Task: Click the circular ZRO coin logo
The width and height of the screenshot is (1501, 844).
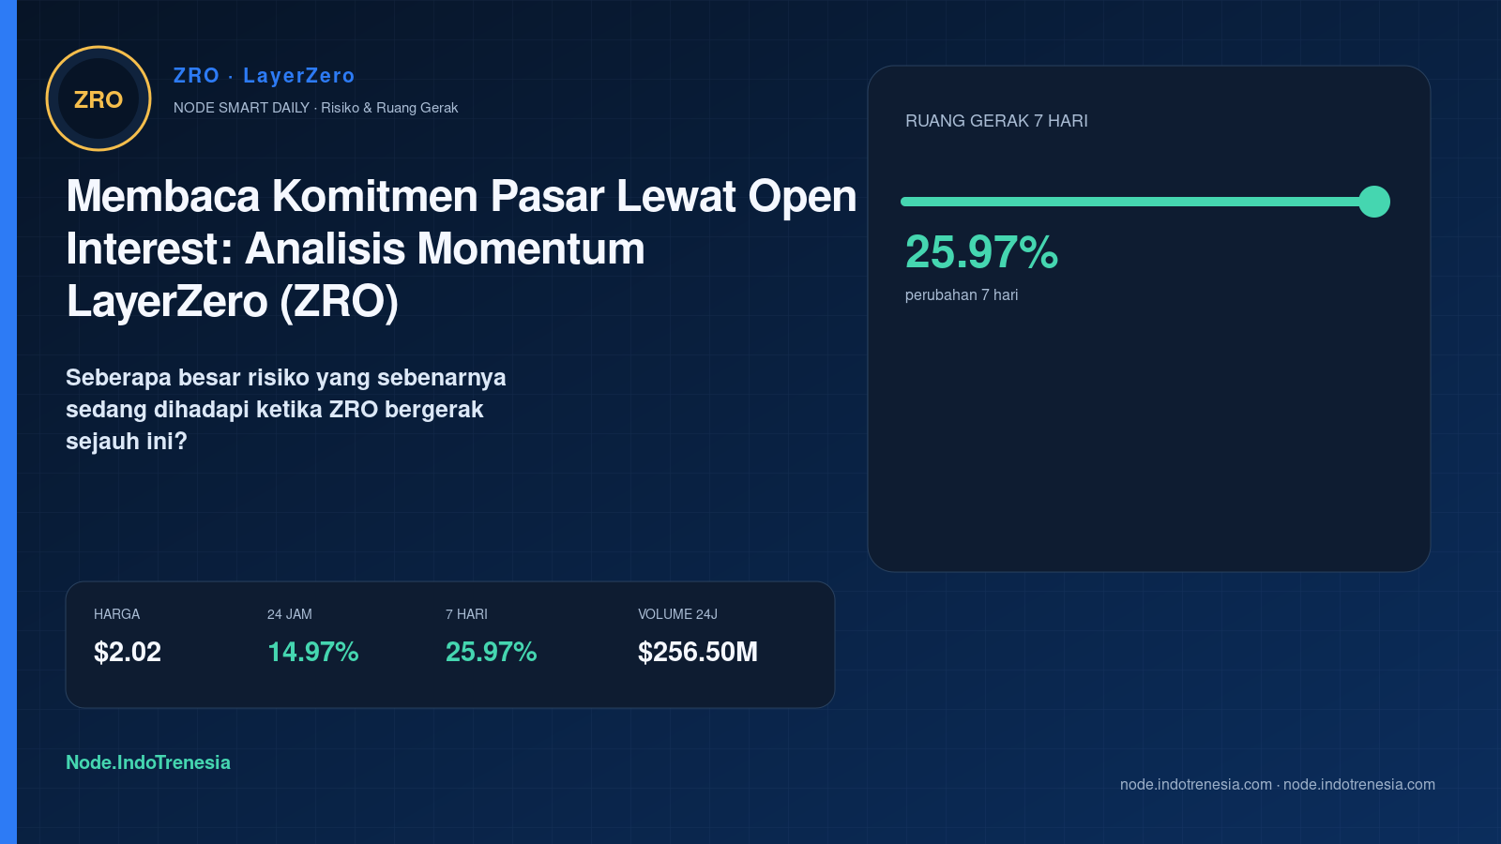Action: point(99,98)
